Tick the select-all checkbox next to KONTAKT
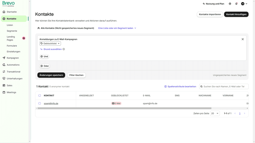This screenshot has width=255, height=143. point(40,95)
